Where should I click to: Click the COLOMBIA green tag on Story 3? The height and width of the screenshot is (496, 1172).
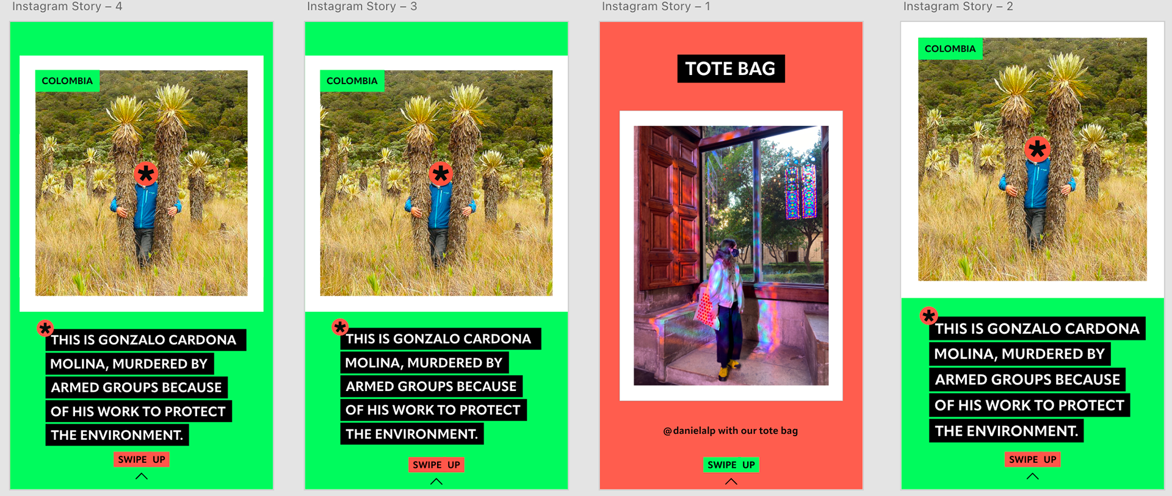pyautogui.click(x=352, y=81)
